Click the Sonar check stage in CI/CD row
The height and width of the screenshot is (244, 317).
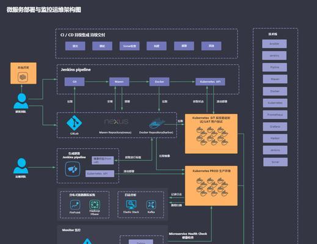(x=129, y=46)
